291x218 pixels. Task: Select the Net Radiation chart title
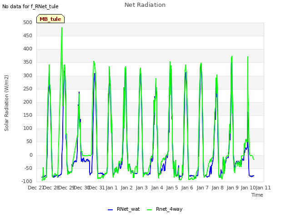click(x=145, y=5)
